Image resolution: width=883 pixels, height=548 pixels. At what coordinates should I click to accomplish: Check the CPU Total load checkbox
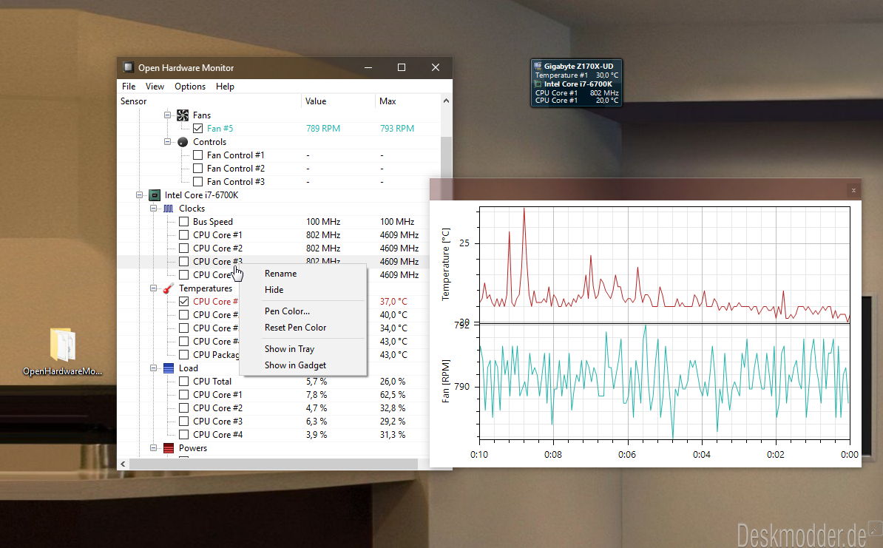pos(183,382)
